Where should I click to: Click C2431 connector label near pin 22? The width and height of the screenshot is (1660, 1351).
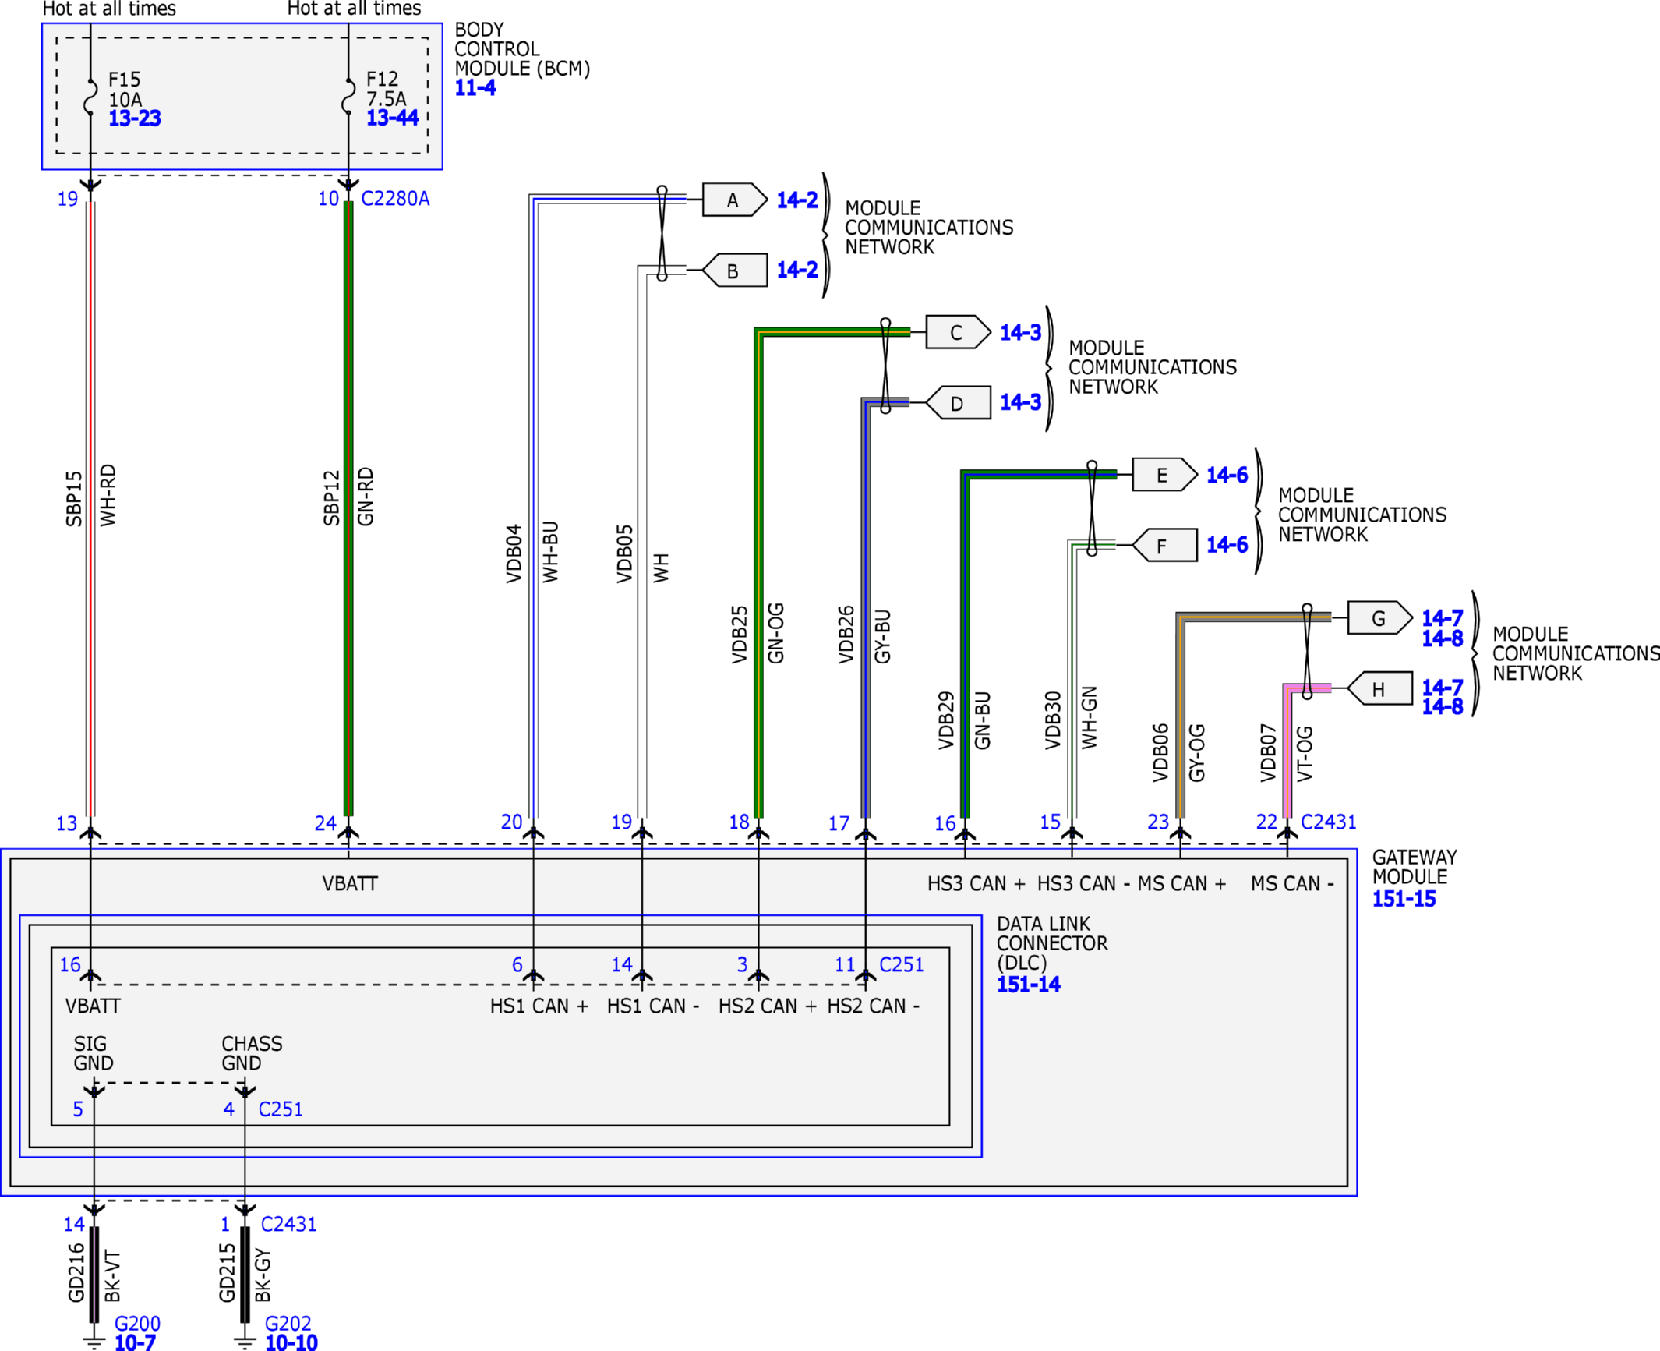[x=1328, y=822]
